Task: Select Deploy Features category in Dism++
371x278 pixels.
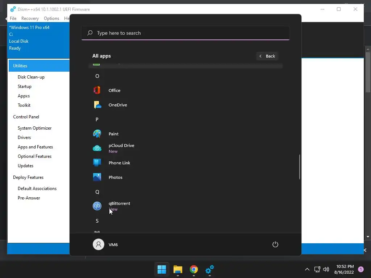Action: pyautogui.click(x=28, y=177)
